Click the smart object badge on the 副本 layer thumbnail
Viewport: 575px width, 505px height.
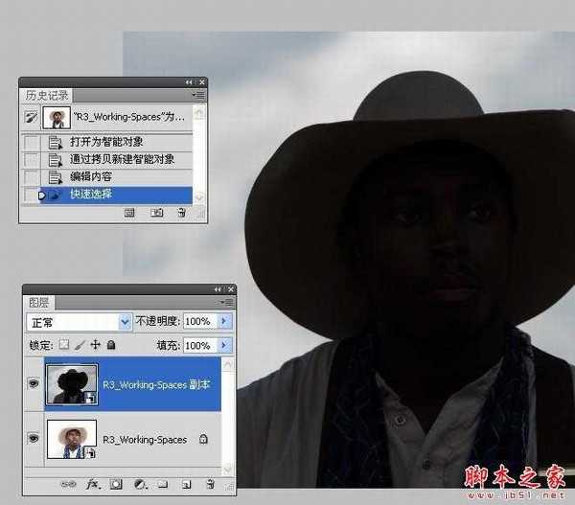tap(91, 398)
